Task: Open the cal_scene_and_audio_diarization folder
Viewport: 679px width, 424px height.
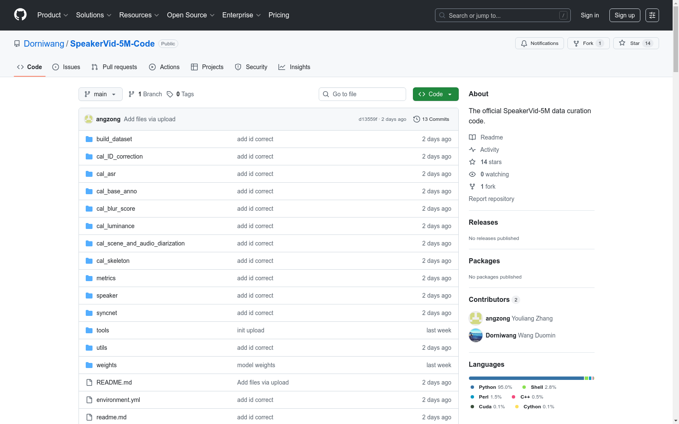Action: coord(140,243)
